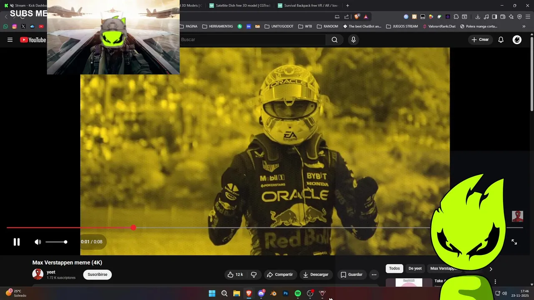Select the Todos filter chip
The image size is (534, 300).
(394, 268)
